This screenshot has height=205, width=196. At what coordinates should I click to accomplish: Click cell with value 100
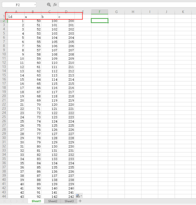(49, 21)
